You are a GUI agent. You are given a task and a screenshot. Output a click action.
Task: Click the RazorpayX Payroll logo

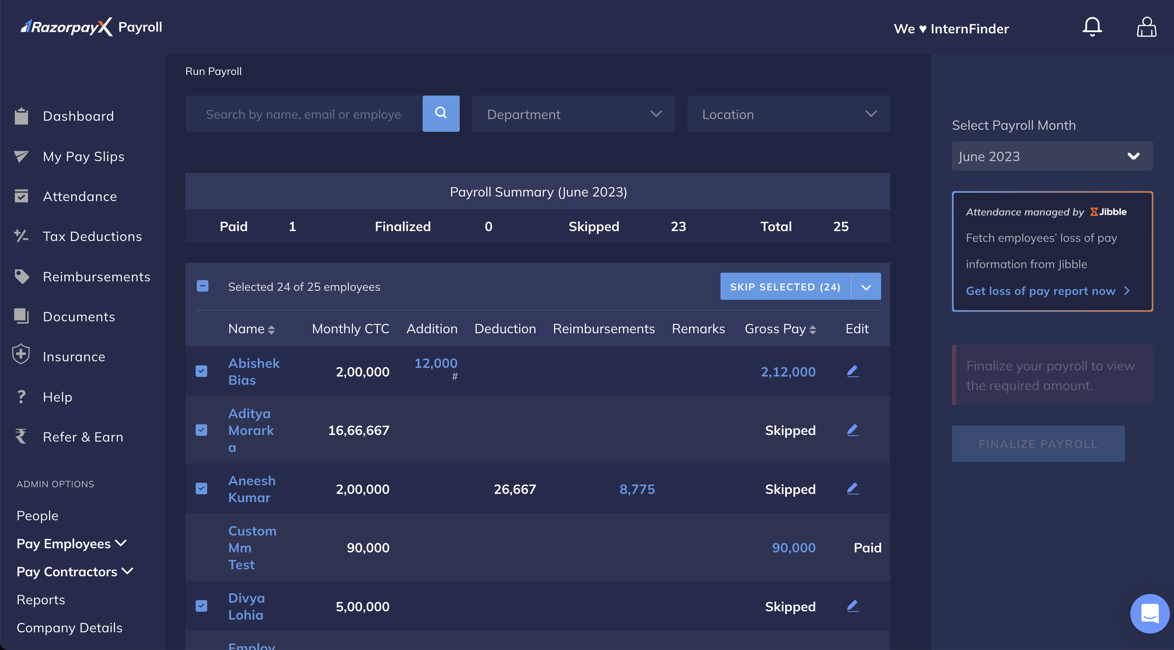[91, 27]
